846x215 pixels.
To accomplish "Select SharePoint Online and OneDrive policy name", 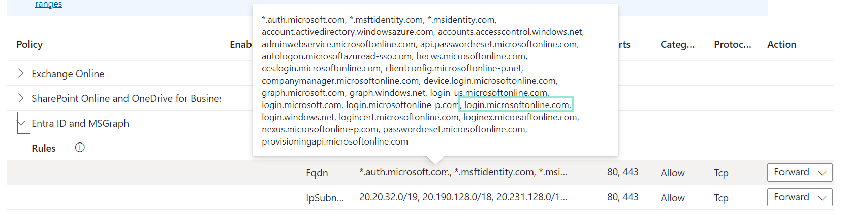I will tap(126, 99).
